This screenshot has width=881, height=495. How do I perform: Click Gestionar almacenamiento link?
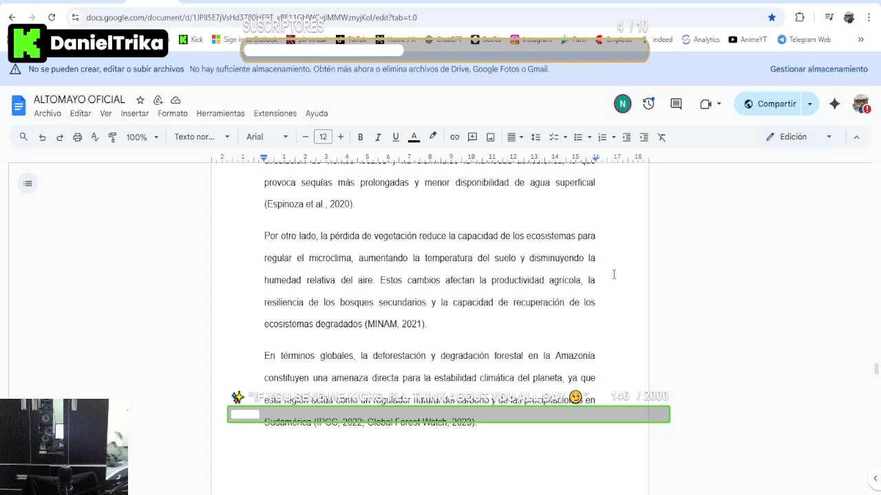pos(819,69)
